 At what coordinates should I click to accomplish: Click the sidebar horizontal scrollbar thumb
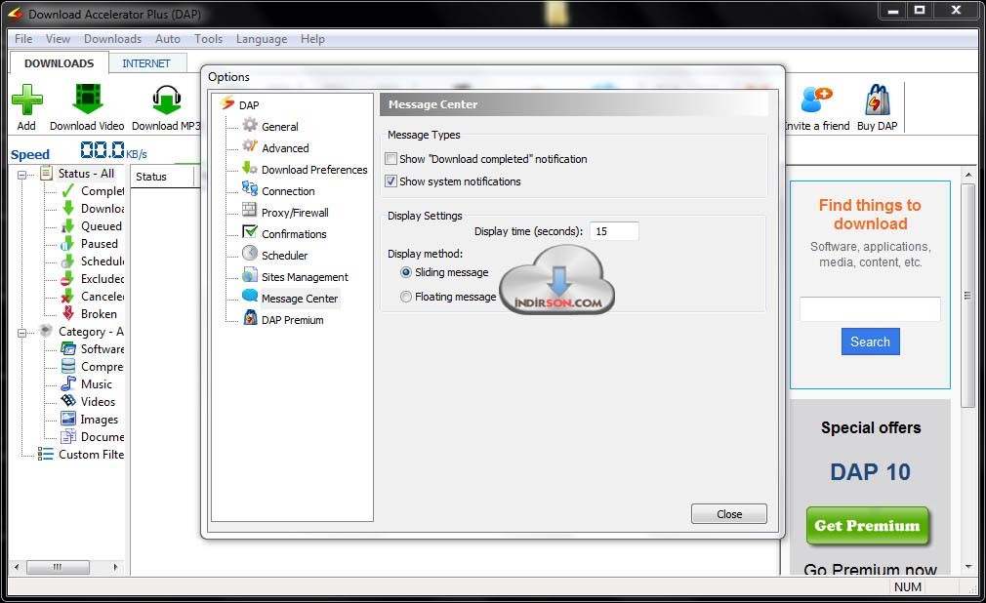click(58, 567)
